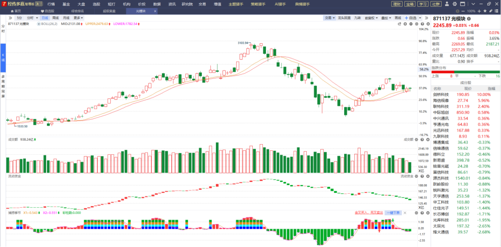Click the 流动资金 panel help question icon
Viewport: 501px width, 247px height.
(x=422, y=176)
